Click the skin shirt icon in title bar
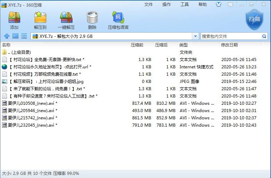The image size is (271, 178). (219, 5)
